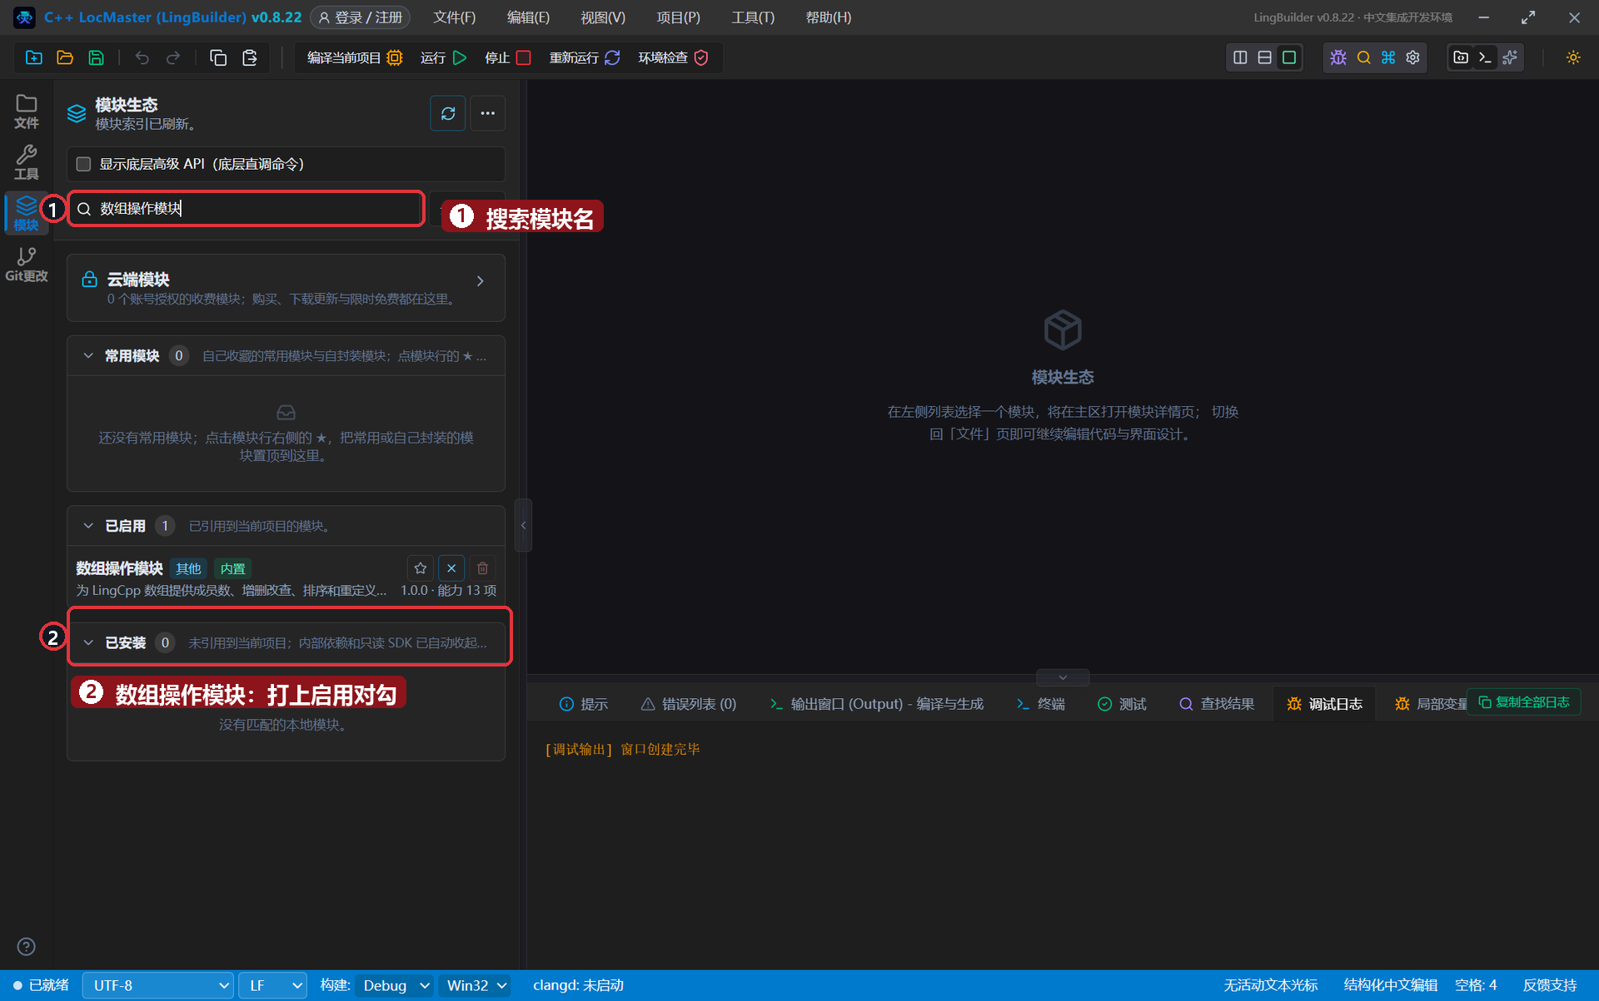Favorite 数组操作模块 with the star icon
This screenshot has width=1599, height=1001.
point(421,568)
